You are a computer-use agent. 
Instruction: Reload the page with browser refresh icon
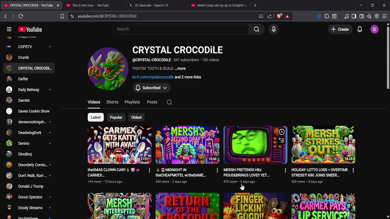point(21,16)
